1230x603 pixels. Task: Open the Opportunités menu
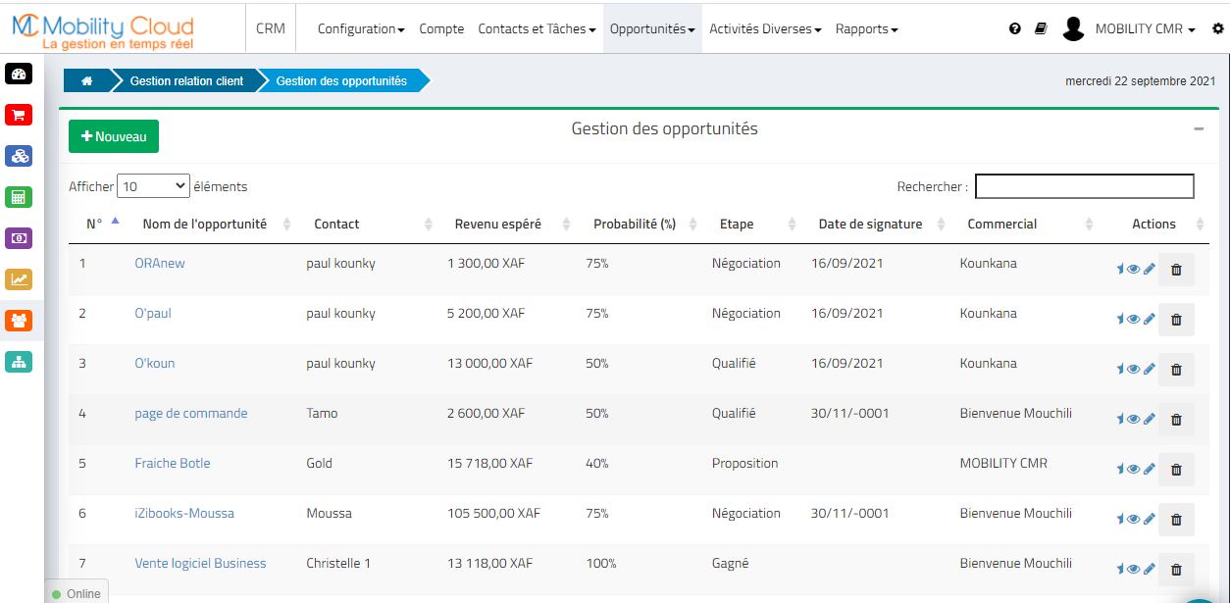652,29
